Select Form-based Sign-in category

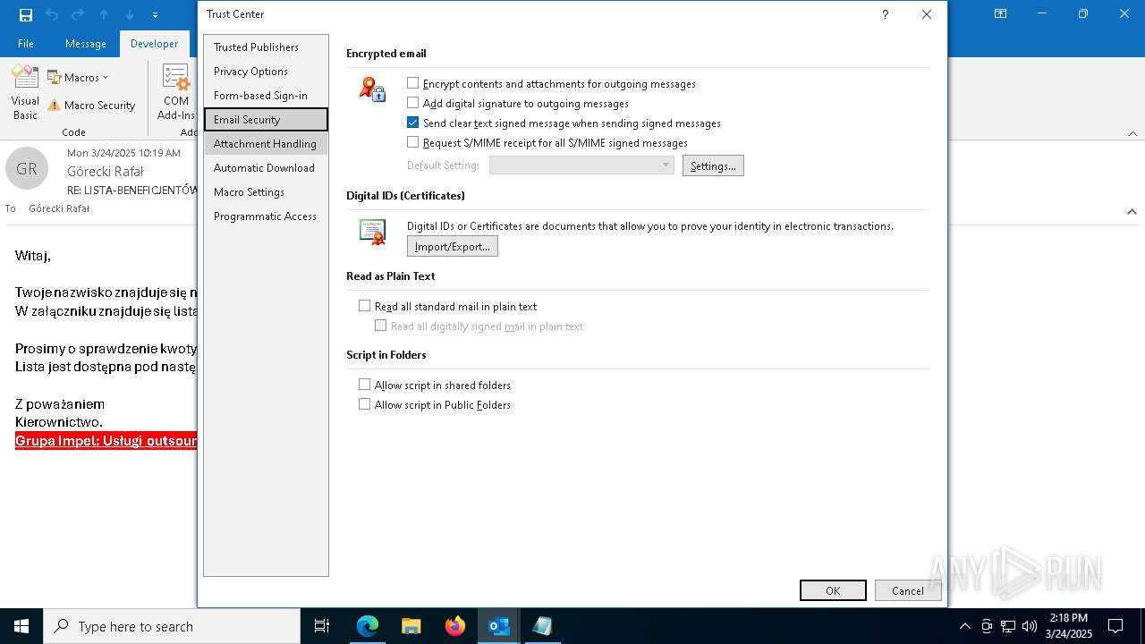266,96
